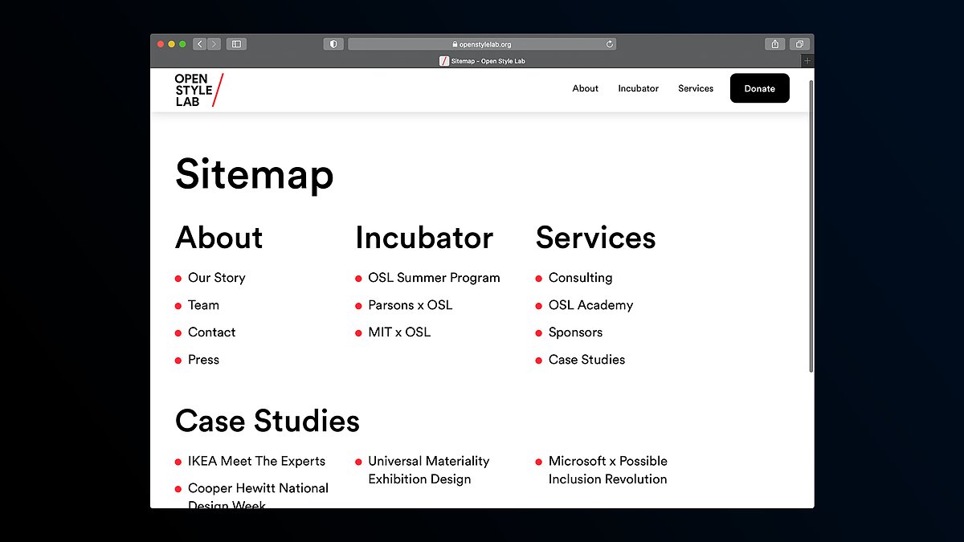This screenshot has height=542, width=964.
Task: Open a new tab with the plus button
Action: coord(807,59)
